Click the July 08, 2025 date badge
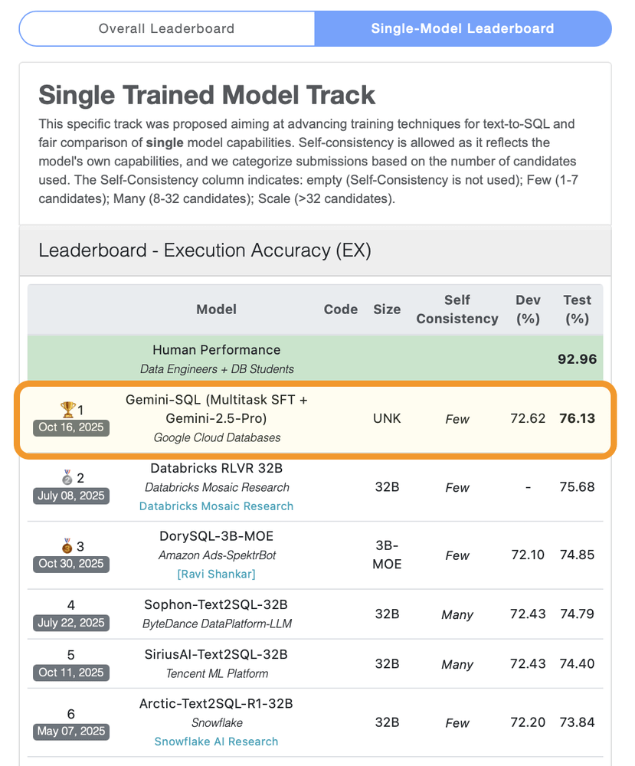Viewport: 635px width, 766px height. pos(70,496)
